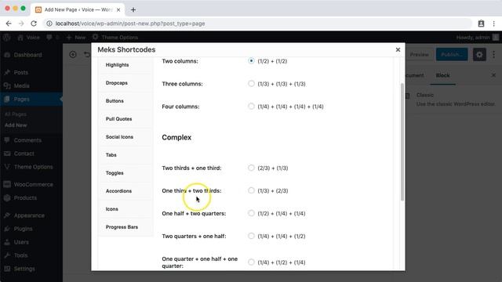
Task: Open Dashboard in WordPress sidebar
Action: [x=31, y=55]
